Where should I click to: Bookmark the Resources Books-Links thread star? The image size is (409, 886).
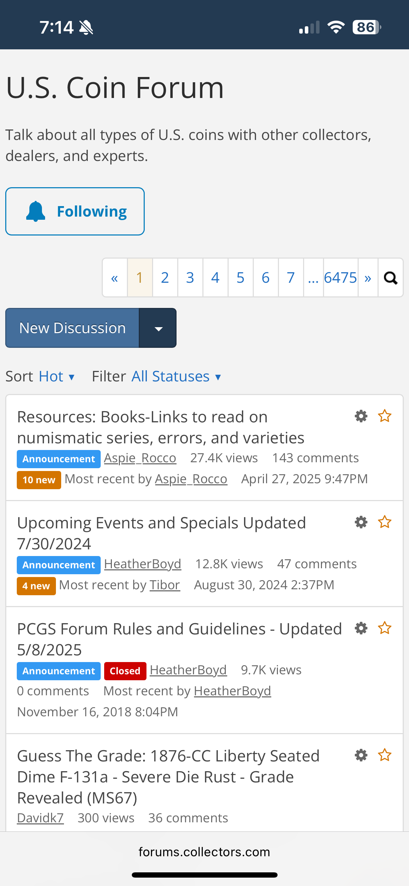pyautogui.click(x=385, y=416)
